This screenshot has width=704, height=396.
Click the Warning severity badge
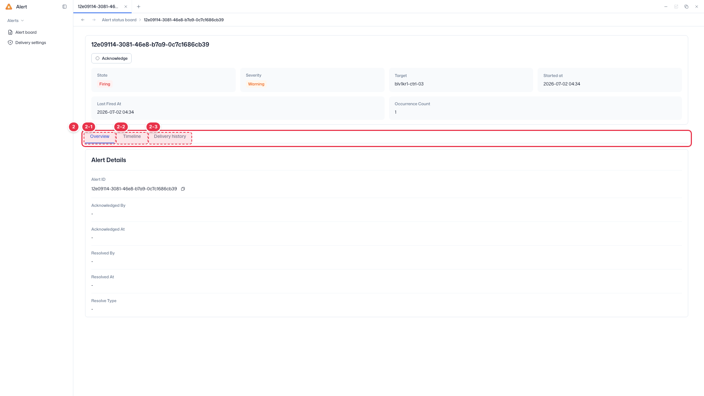click(256, 84)
